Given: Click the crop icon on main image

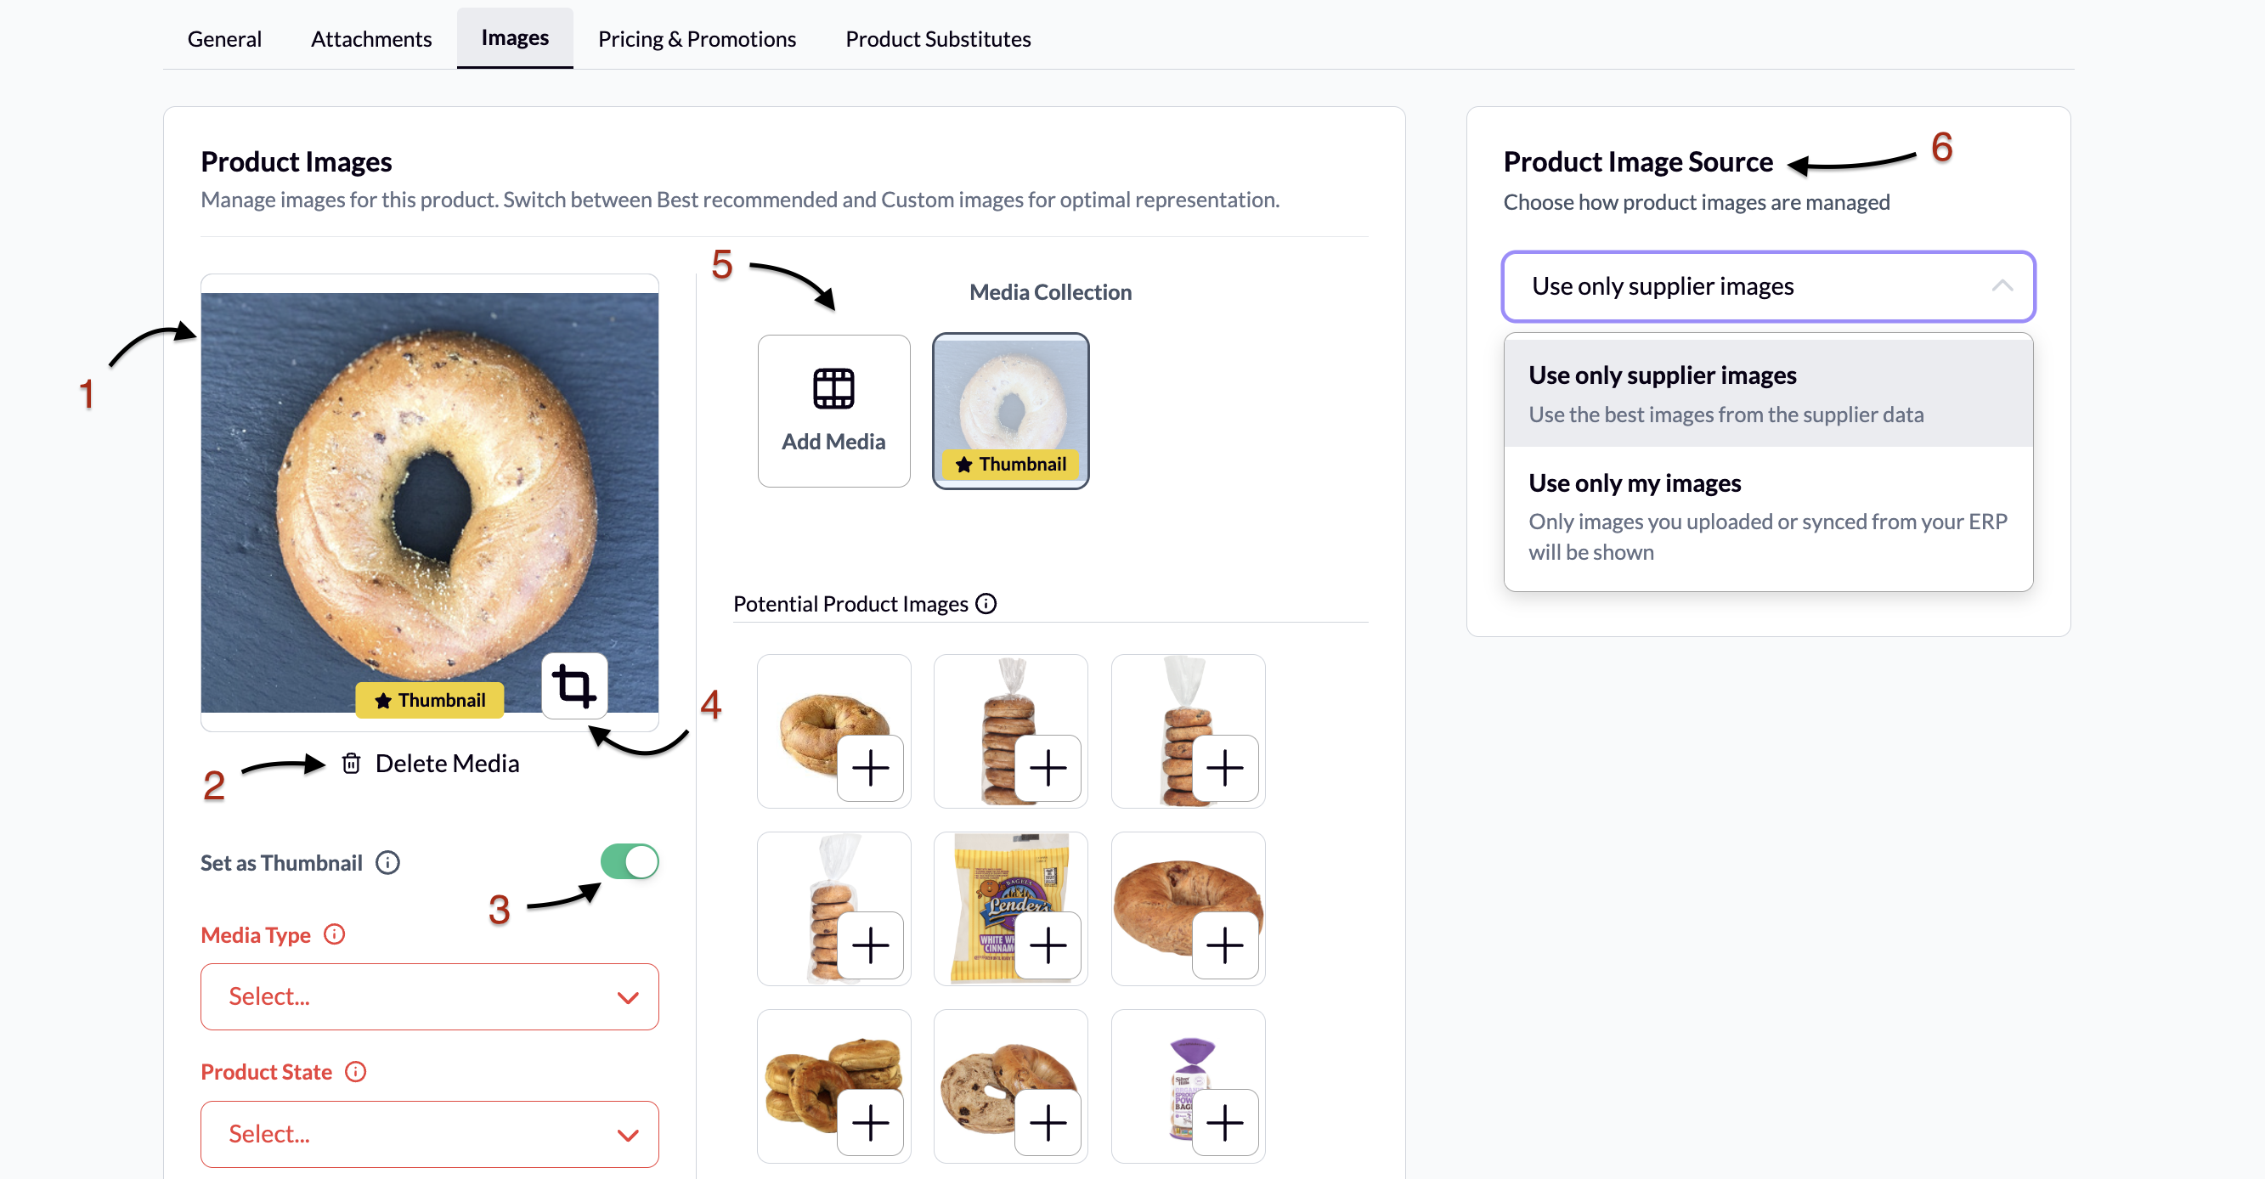Looking at the screenshot, I should (574, 685).
